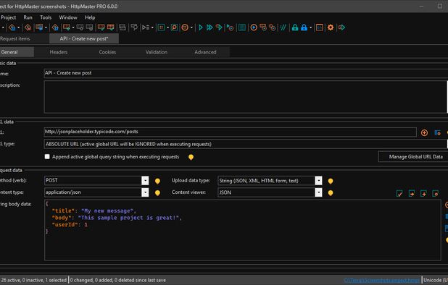Click the orange circle icon after the magnifier
This screenshot has width=448, height=285.
point(185,27)
